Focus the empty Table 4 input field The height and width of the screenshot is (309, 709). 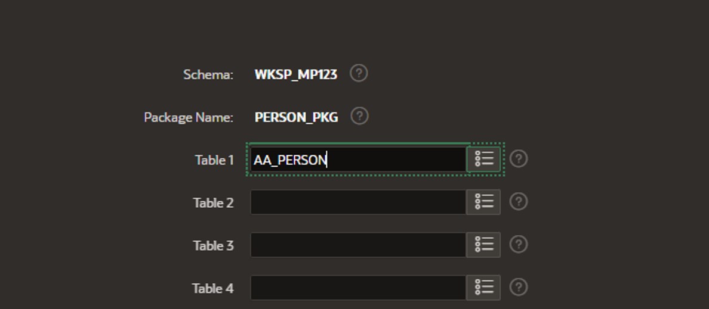point(358,288)
